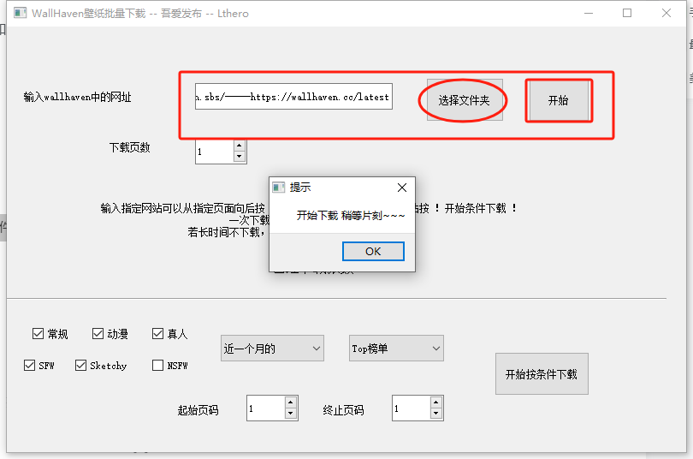Focus the 下载页数 number field
This screenshot has height=459, width=693.
[x=215, y=152]
